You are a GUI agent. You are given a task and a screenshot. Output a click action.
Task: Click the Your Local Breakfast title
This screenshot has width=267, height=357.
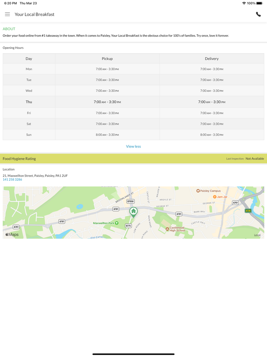coord(35,15)
